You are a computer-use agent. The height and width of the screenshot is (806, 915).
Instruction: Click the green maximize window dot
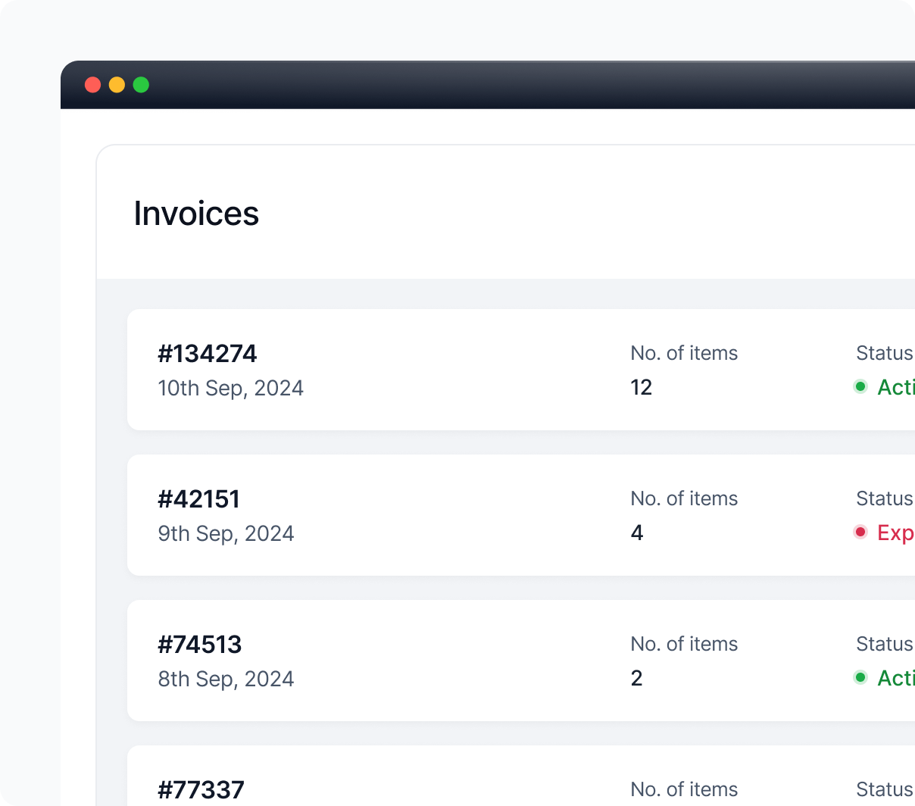tap(141, 85)
